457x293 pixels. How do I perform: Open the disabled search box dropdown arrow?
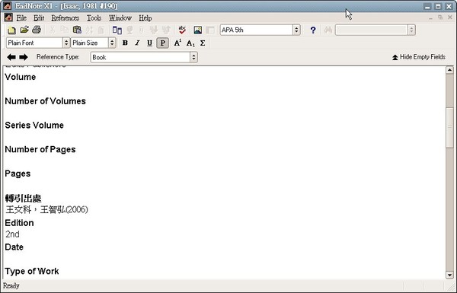tap(411, 30)
